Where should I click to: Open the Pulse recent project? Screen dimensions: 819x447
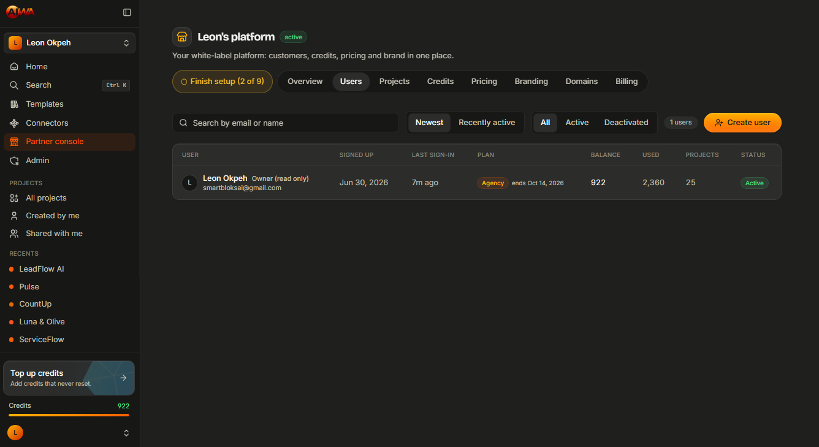click(69, 287)
